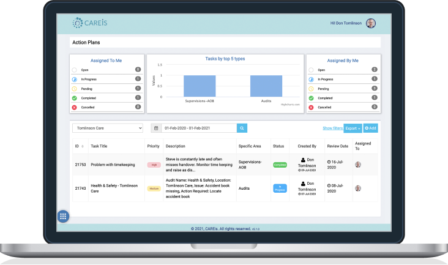
Task: Click task ID 21743
Action: (80, 188)
